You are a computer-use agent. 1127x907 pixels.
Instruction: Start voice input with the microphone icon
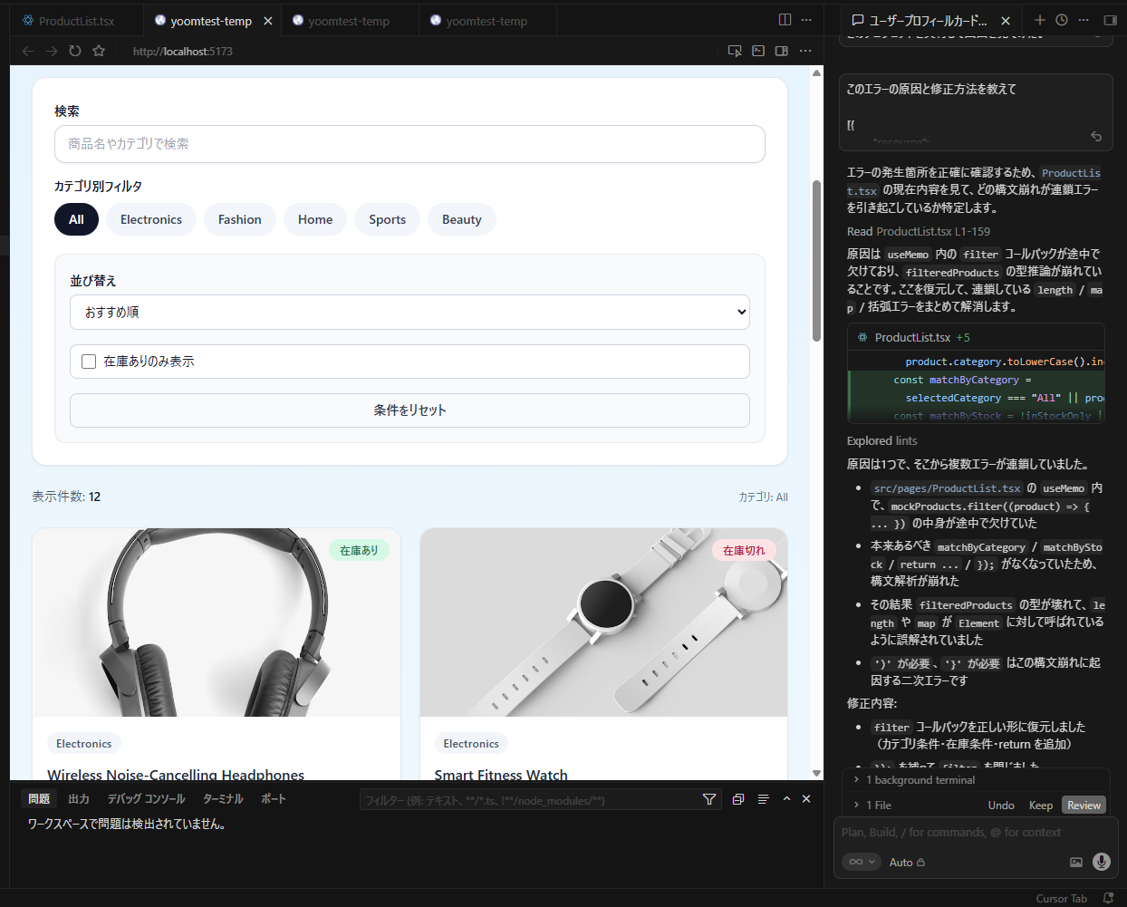tap(1102, 862)
